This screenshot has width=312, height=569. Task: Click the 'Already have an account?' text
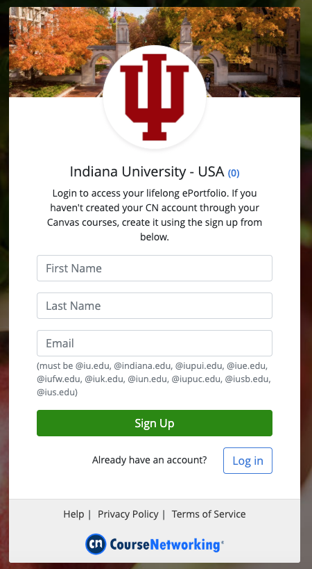pos(150,460)
